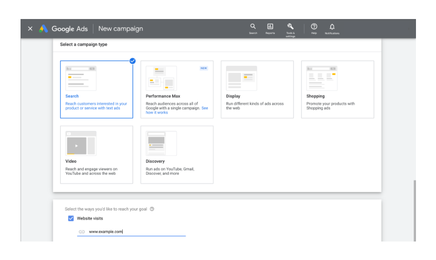Click the Search campaign illustration thumbnail
Screen dimensions: 436x260
point(81,78)
